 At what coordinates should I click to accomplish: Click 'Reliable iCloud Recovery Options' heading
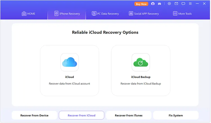[x=105, y=33]
